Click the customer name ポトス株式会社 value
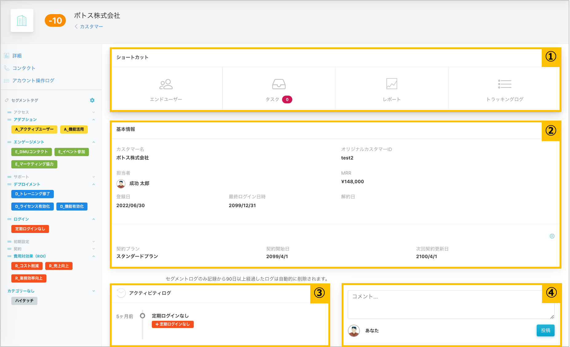This screenshot has height=347, width=570. pyautogui.click(x=133, y=158)
